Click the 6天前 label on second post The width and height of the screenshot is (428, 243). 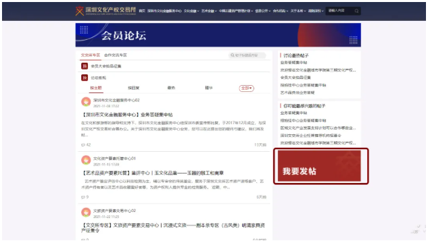tap(261, 196)
